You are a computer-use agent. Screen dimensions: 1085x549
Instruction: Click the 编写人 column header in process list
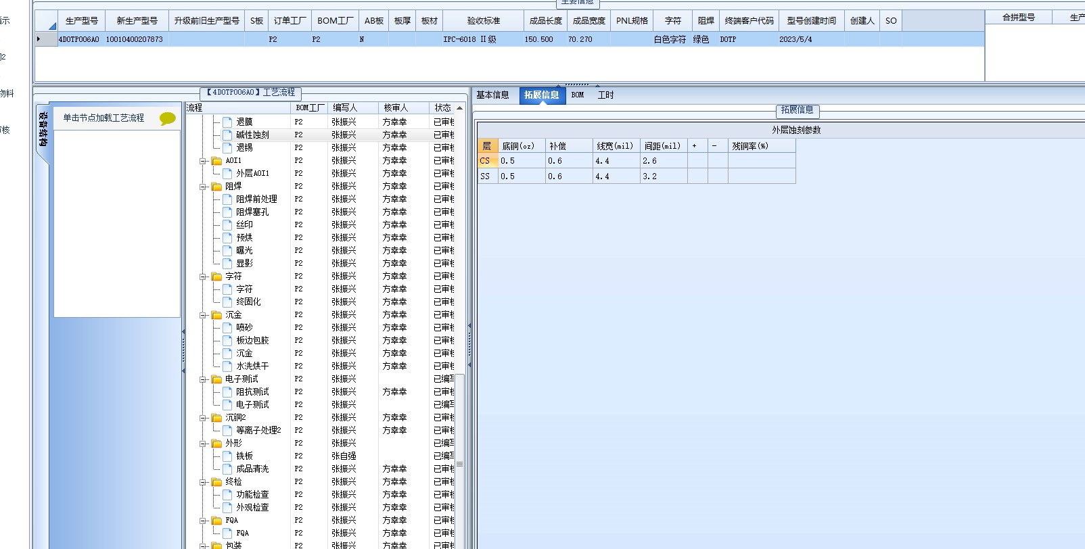pyautogui.click(x=353, y=108)
